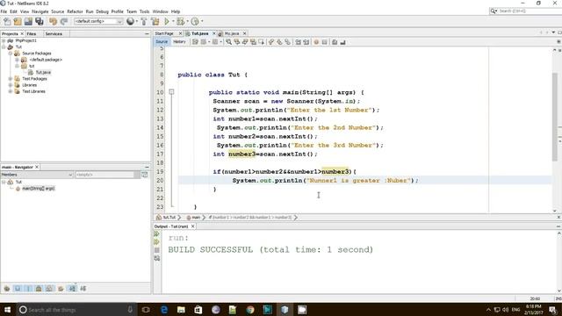Click the Open Project toolbar icon

coord(28,21)
